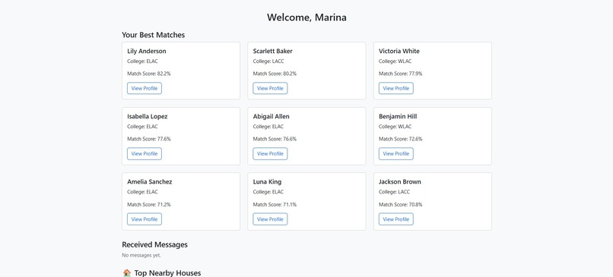Image resolution: width=613 pixels, height=277 pixels.
Task: Click Match Score: 70.8% text
Action: pos(401,204)
